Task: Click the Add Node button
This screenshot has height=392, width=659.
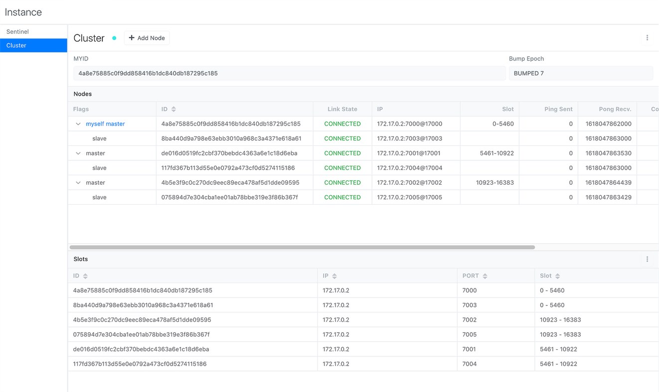Action: (147, 38)
